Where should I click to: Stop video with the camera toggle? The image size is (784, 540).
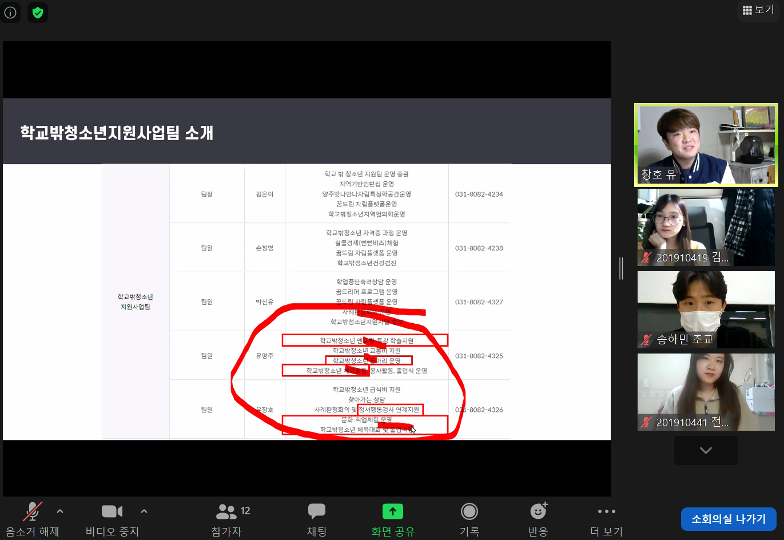coord(112,511)
